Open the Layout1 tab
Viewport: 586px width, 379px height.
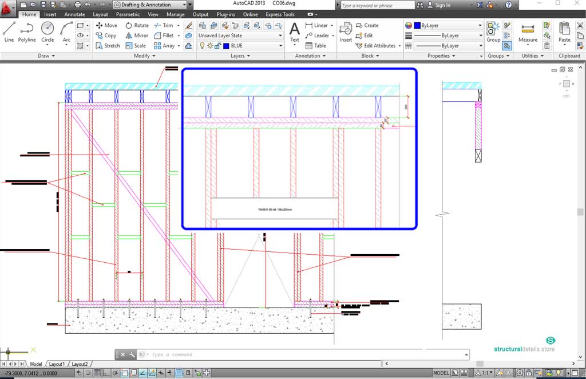57,364
